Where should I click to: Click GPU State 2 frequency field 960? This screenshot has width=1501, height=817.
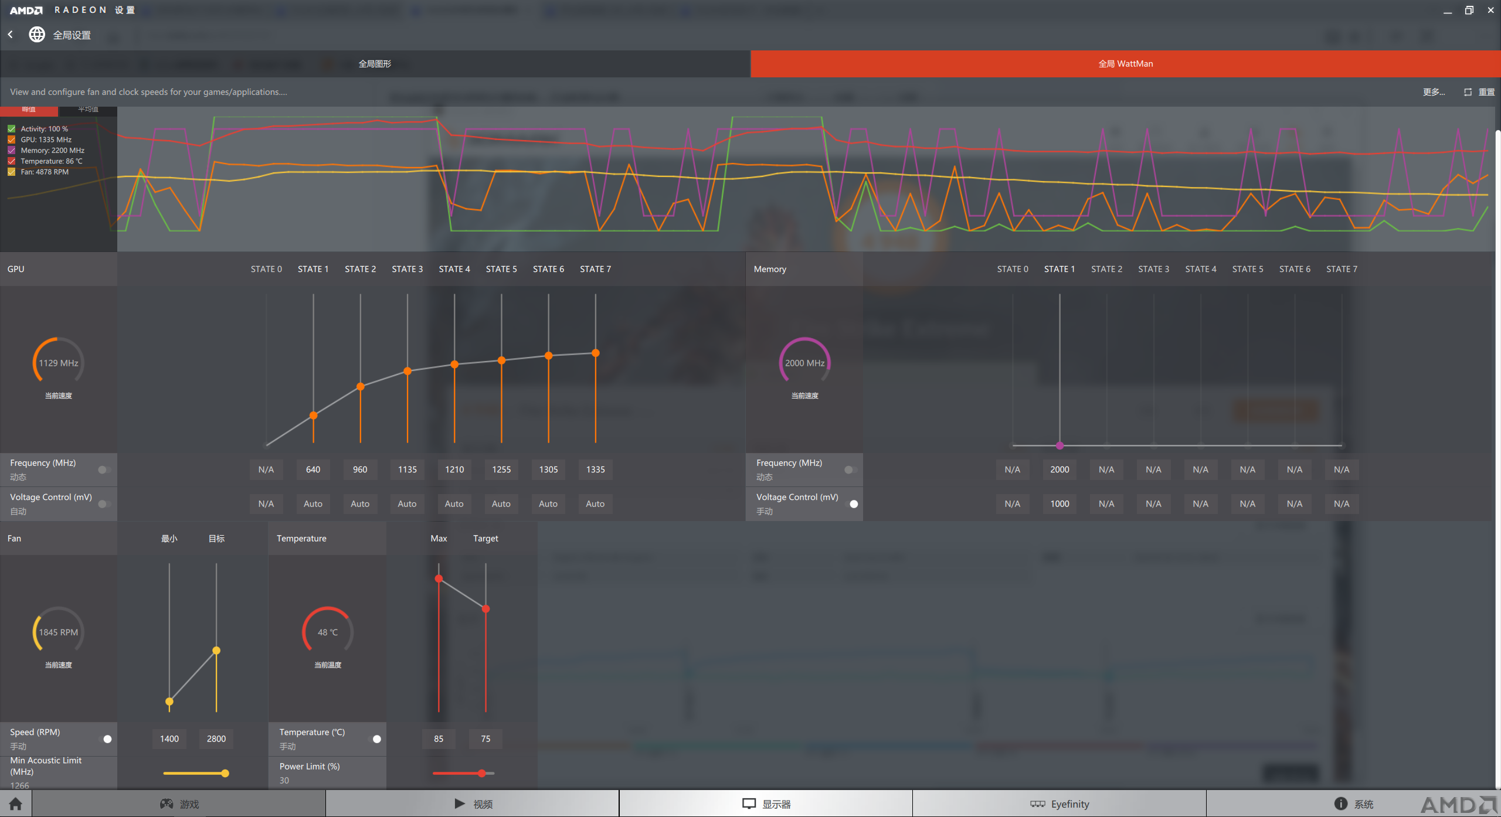360,469
